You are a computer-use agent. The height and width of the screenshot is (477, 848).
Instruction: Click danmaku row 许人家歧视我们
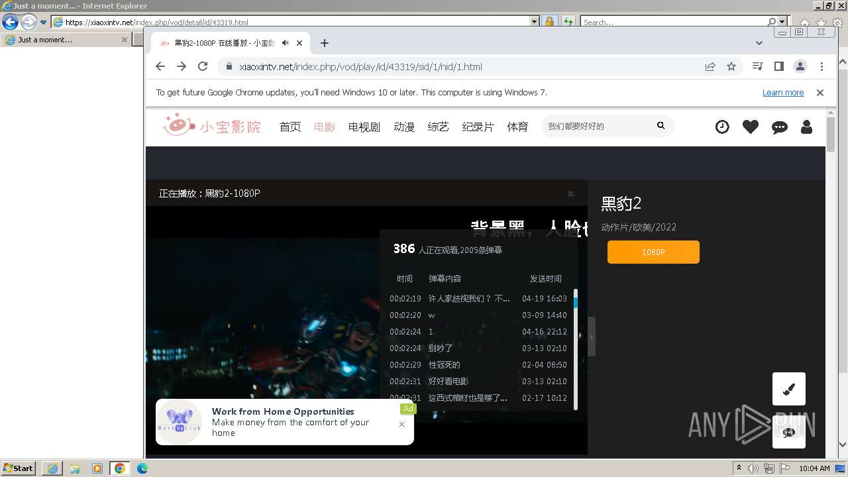click(478, 299)
